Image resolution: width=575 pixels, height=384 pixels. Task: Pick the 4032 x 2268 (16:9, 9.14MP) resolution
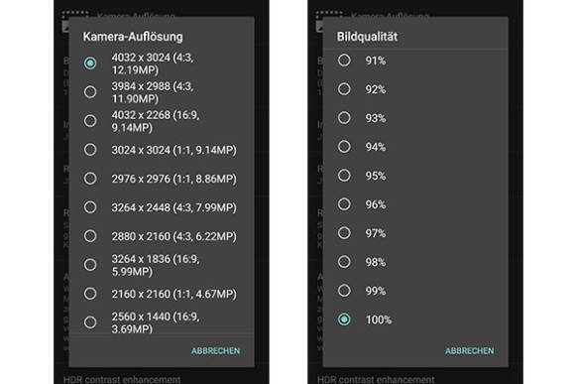click(x=162, y=121)
